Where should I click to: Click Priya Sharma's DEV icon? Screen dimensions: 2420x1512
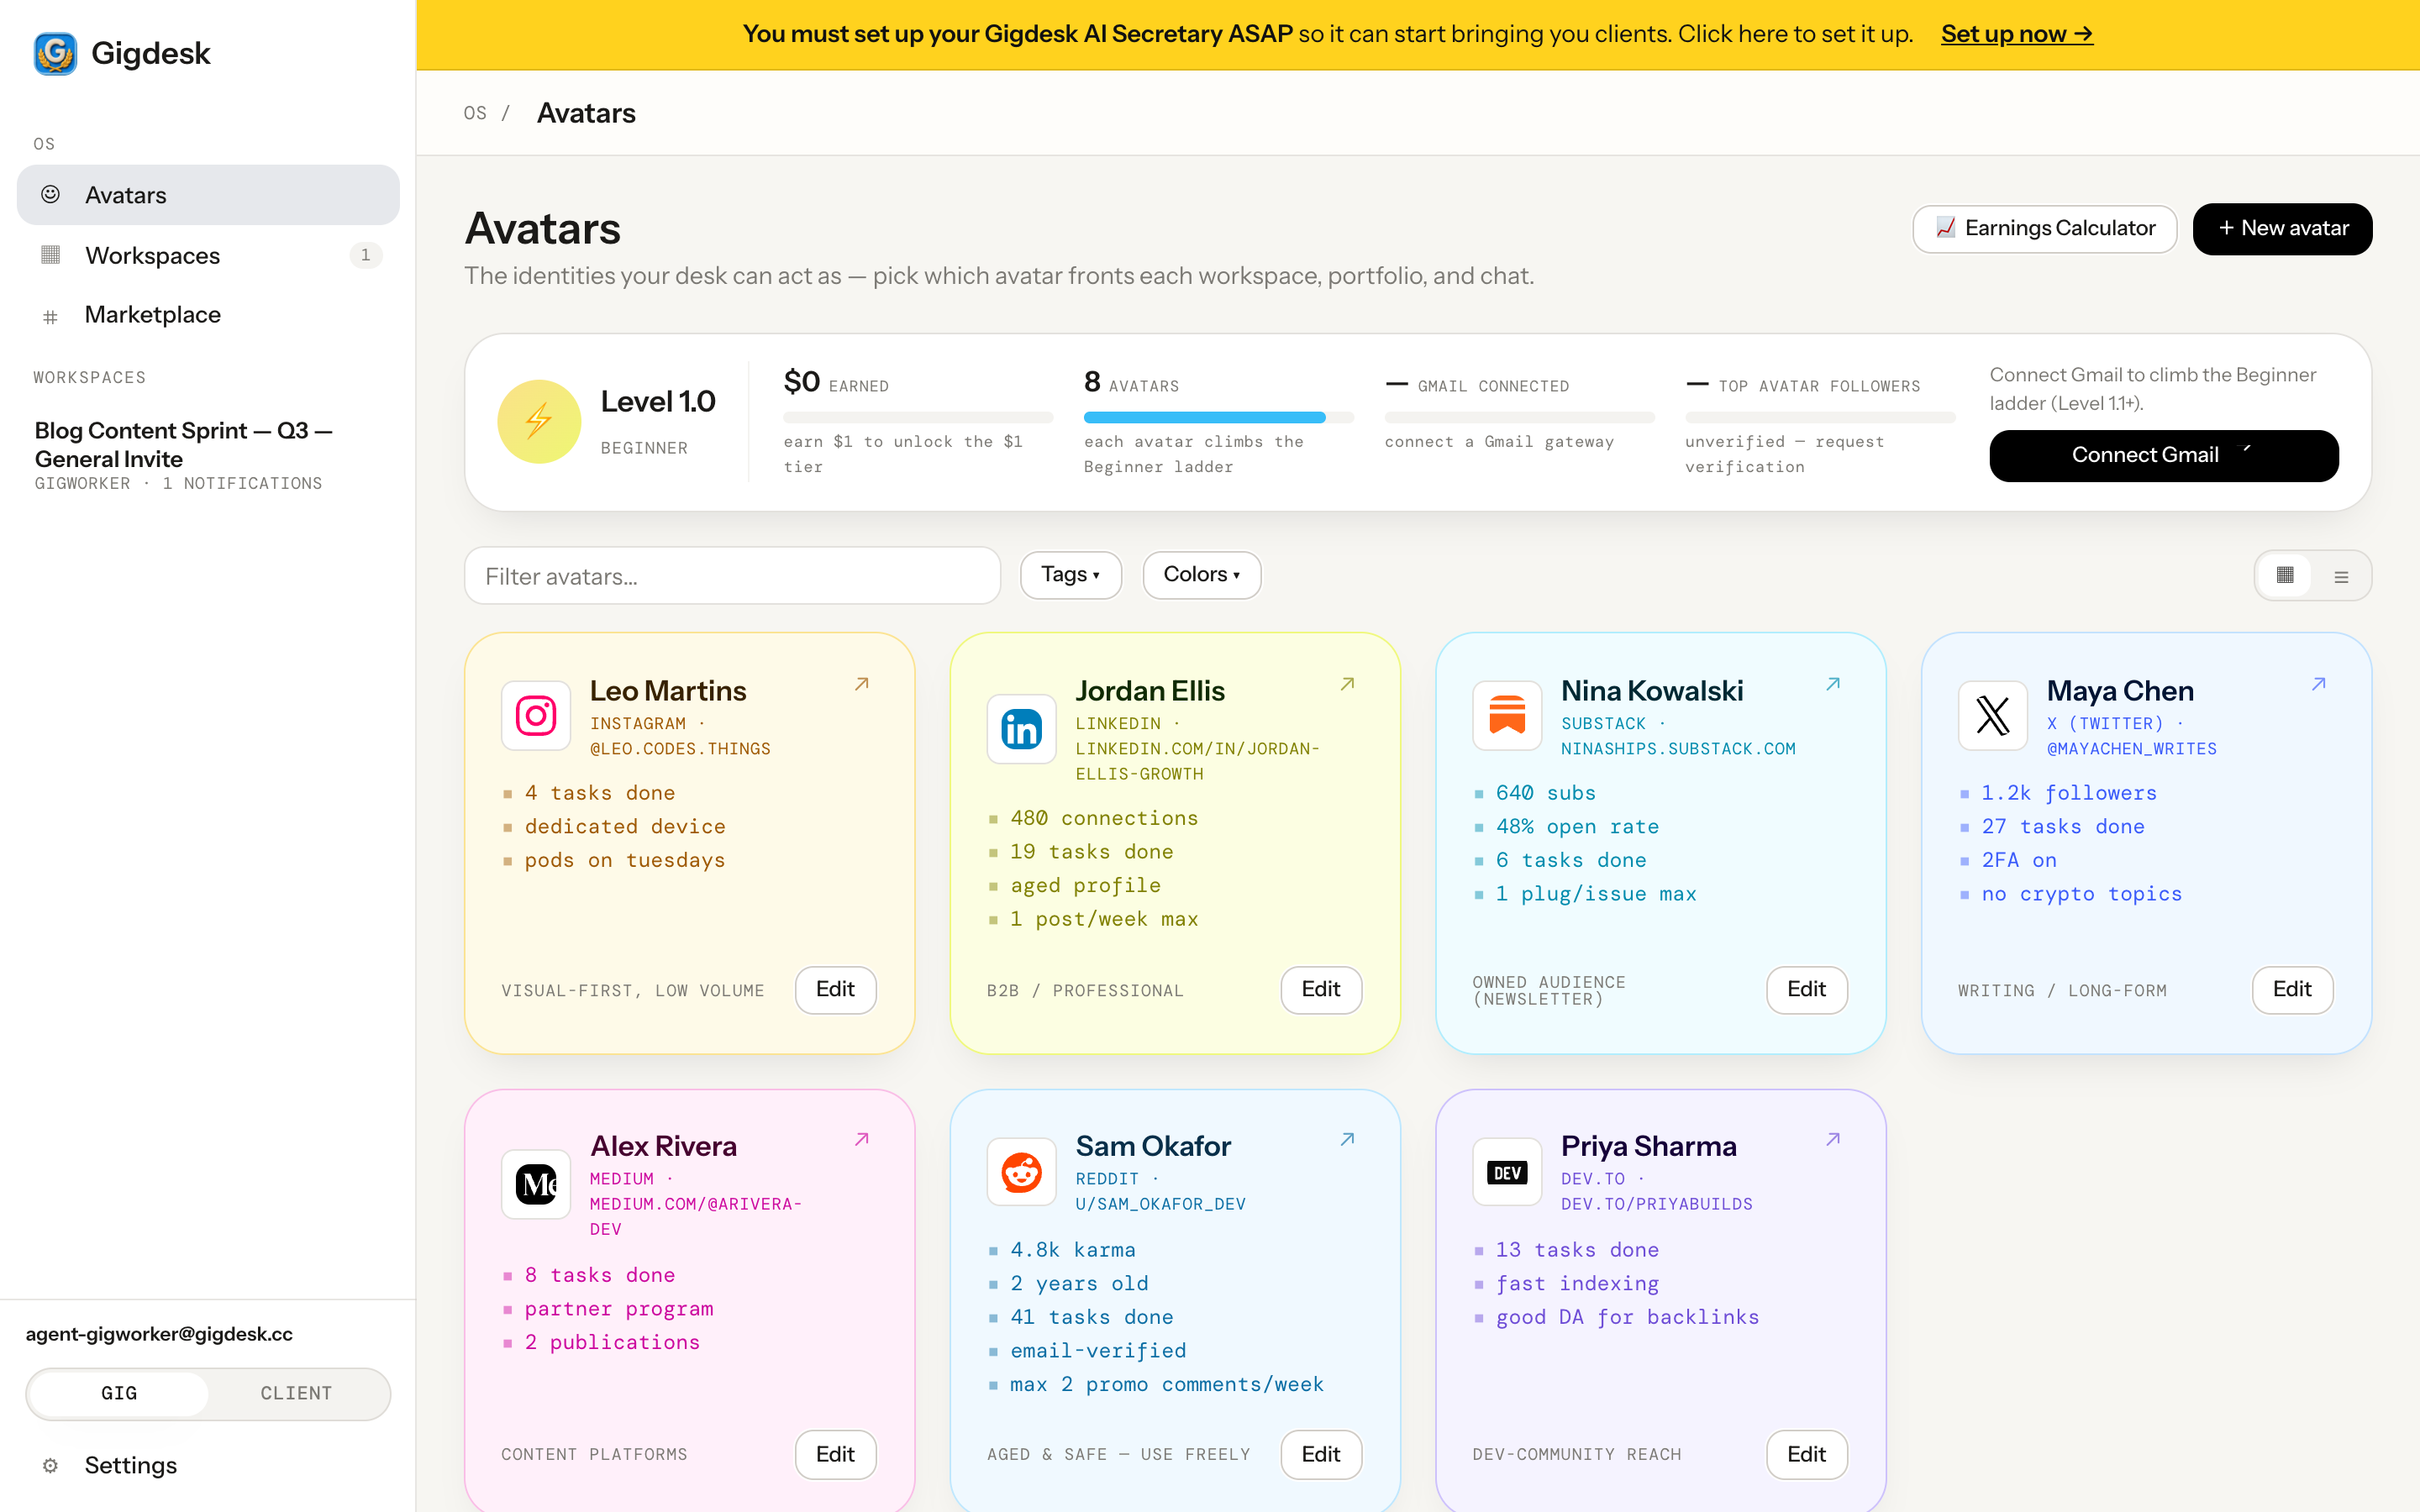coord(1507,1171)
